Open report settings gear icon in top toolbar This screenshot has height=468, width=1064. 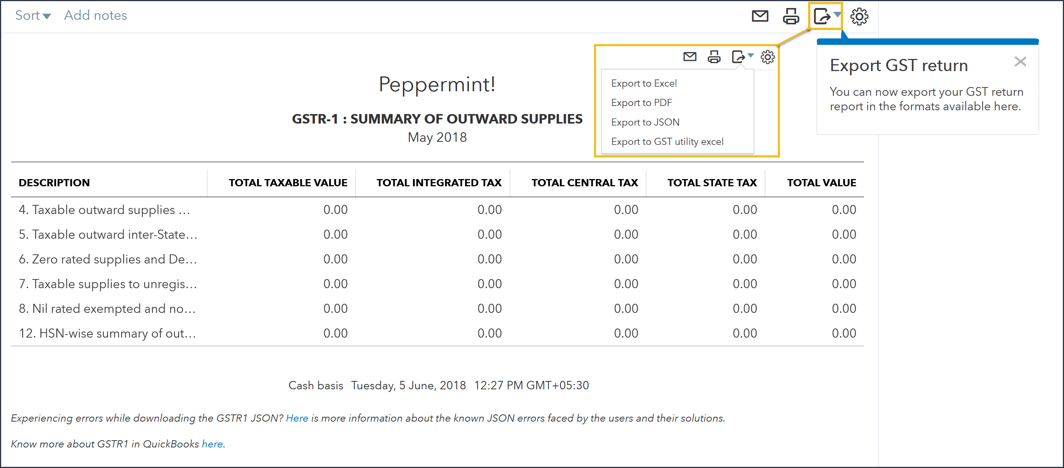point(859,16)
